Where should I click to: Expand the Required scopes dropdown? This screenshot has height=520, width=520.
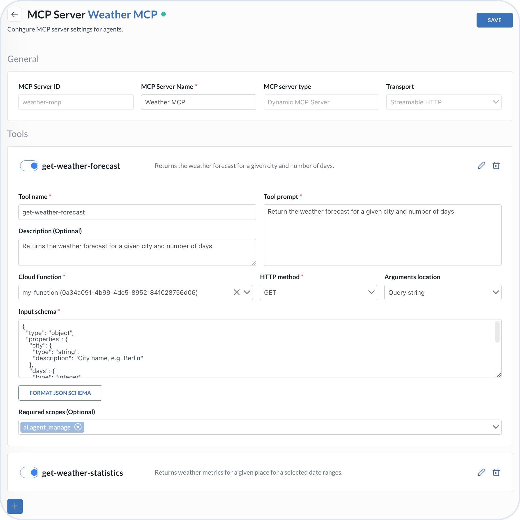click(x=496, y=427)
